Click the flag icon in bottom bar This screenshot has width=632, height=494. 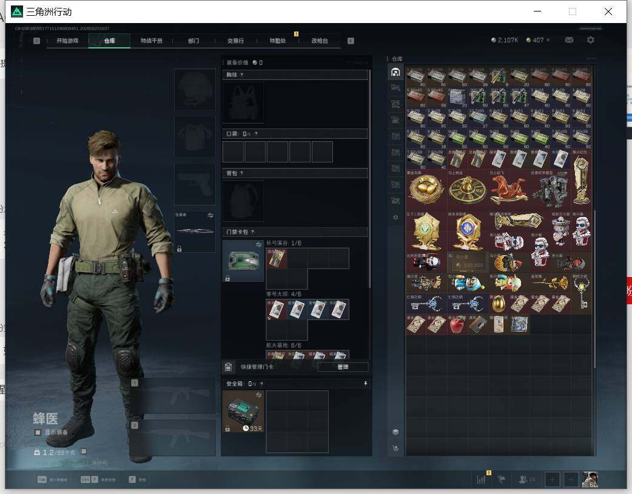[502, 479]
